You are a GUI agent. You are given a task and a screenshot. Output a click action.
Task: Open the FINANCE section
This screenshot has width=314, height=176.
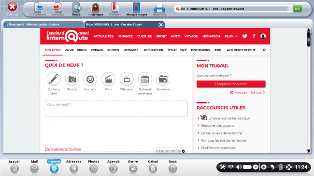126,36
